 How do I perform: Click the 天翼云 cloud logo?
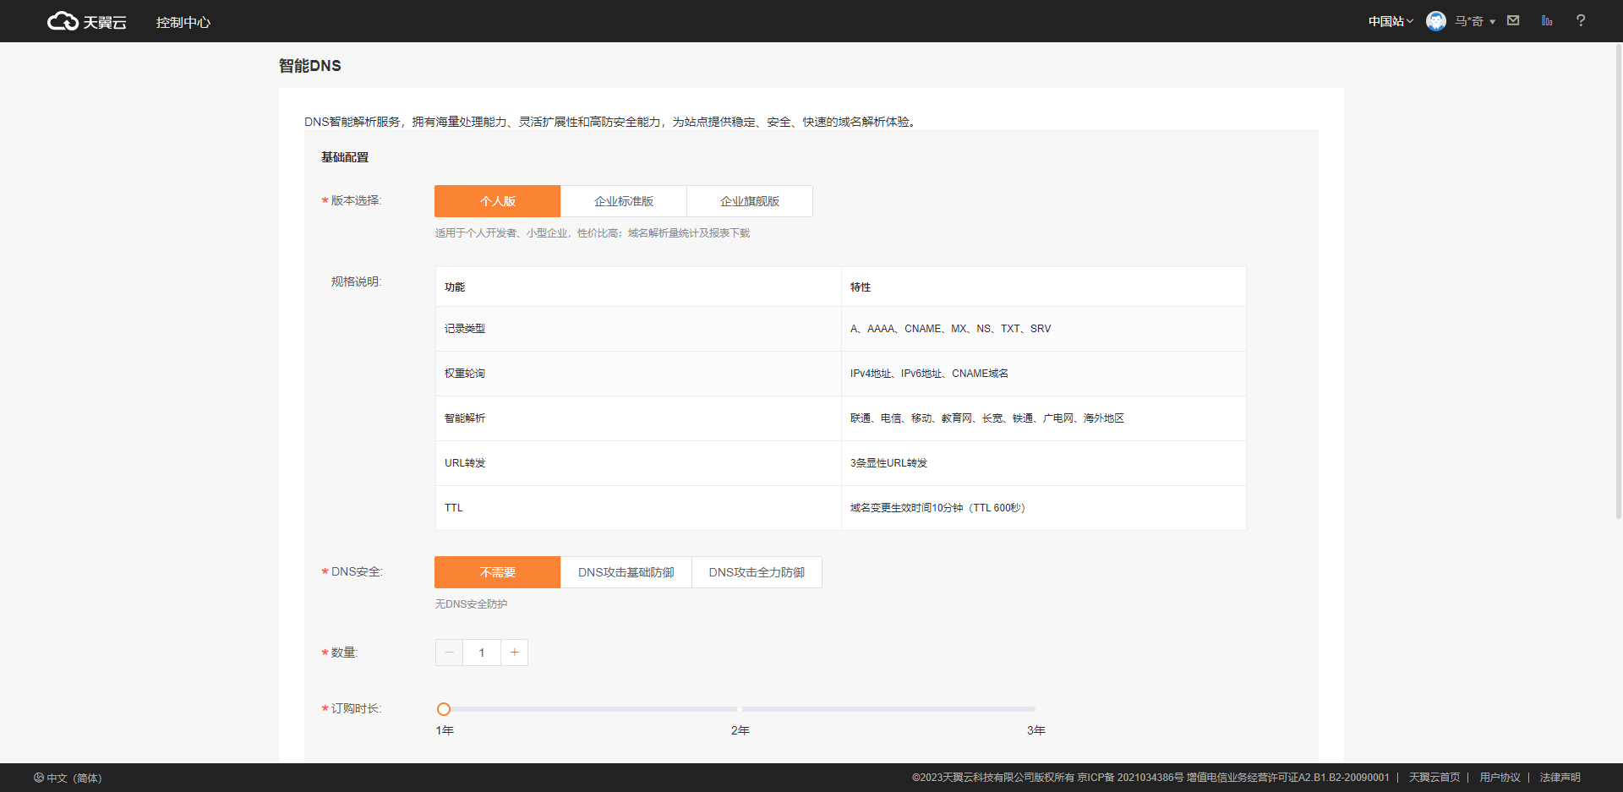pyautogui.click(x=86, y=21)
